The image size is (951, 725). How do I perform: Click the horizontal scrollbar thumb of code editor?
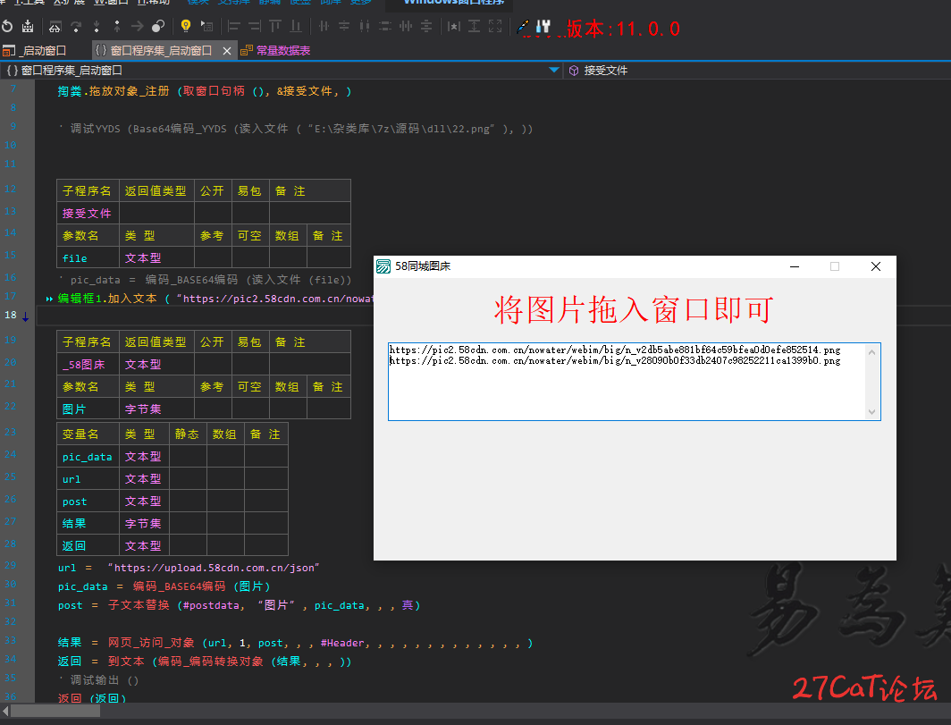[55, 711]
